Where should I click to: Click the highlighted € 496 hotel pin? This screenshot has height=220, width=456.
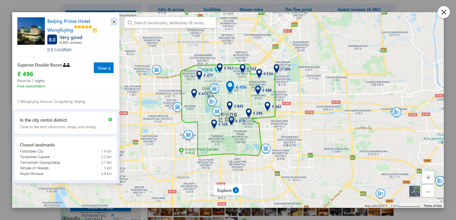[x=230, y=87]
